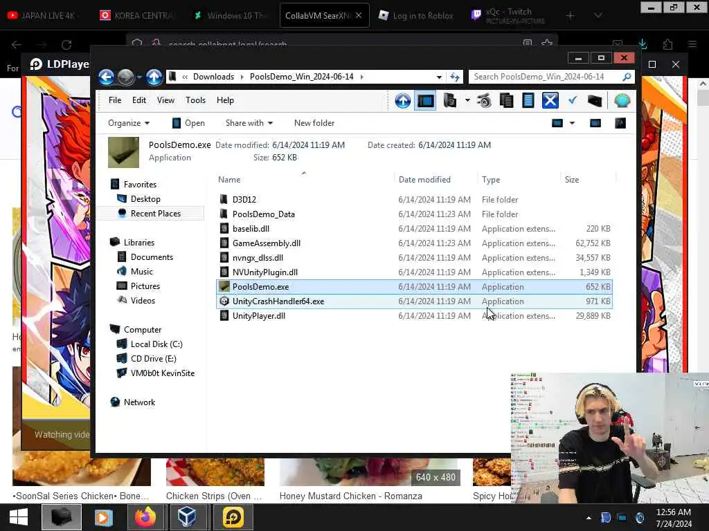Image resolution: width=709 pixels, height=531 pixels.
Task: Open Music library in the sidebar
Action: pyautogui.click(x=141, y=271)
